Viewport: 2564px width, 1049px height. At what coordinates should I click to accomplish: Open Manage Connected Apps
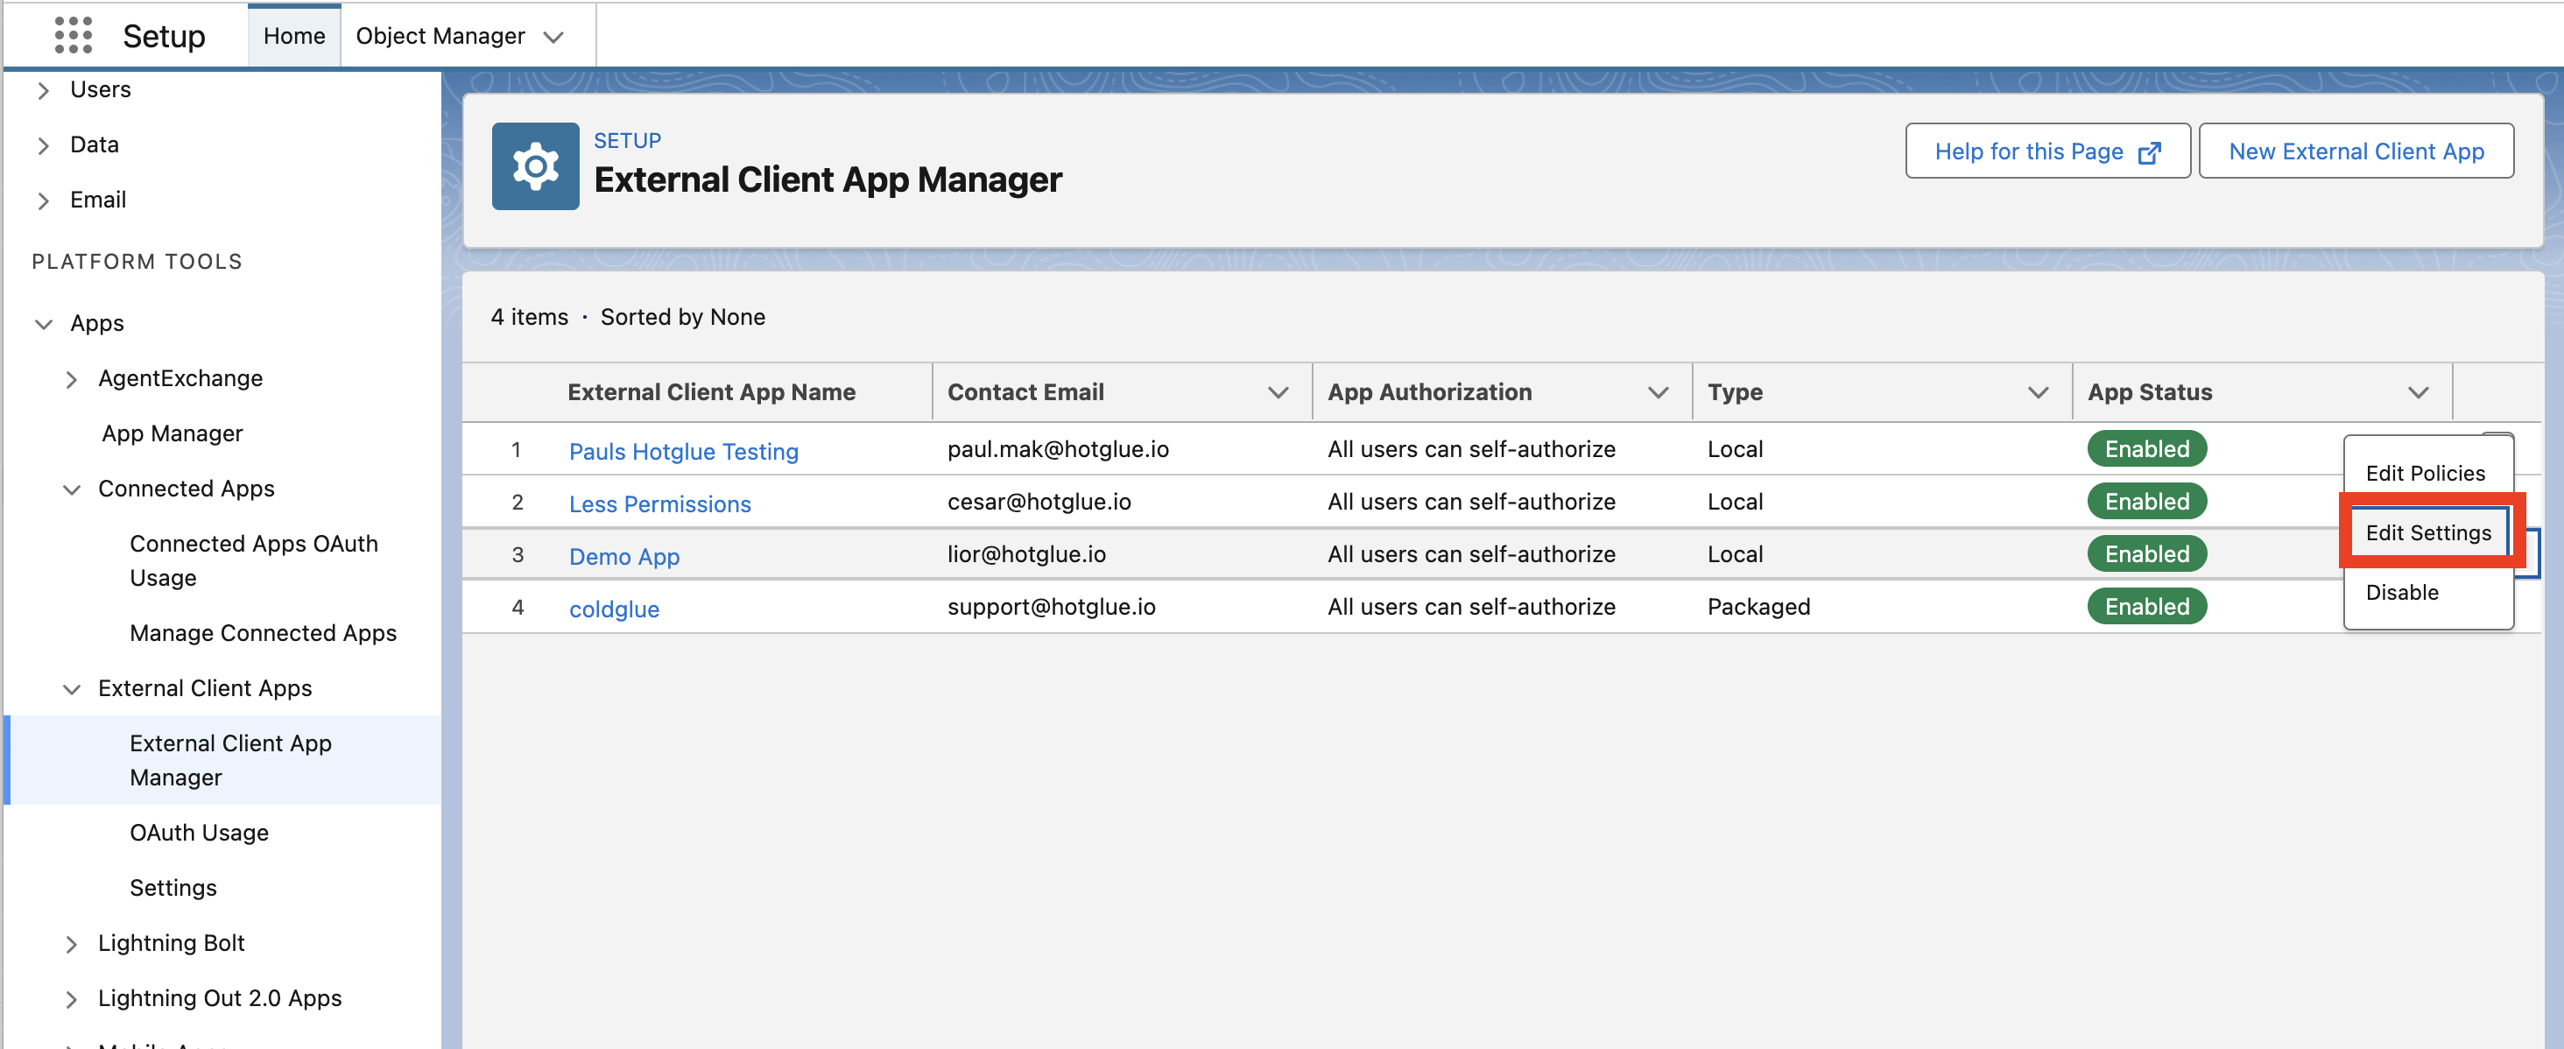(263, 633)
